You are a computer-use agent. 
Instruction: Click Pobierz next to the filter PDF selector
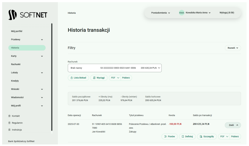pos(126,78)
